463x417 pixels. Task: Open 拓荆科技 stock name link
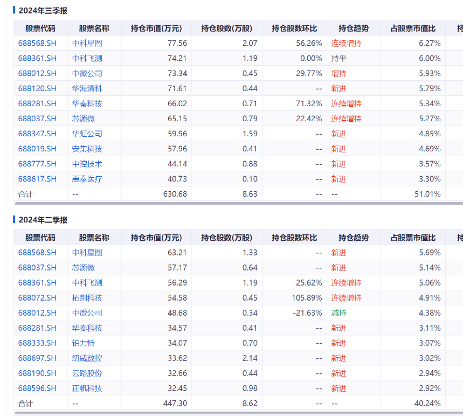(87, 298)
